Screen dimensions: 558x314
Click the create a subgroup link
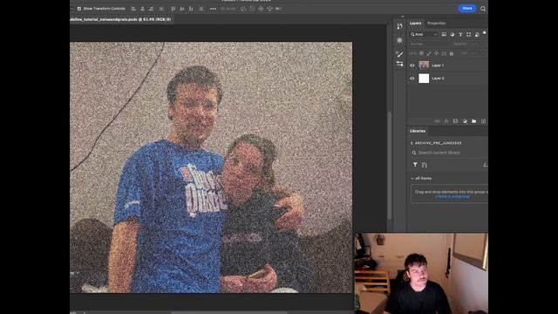tap(453, 196)
